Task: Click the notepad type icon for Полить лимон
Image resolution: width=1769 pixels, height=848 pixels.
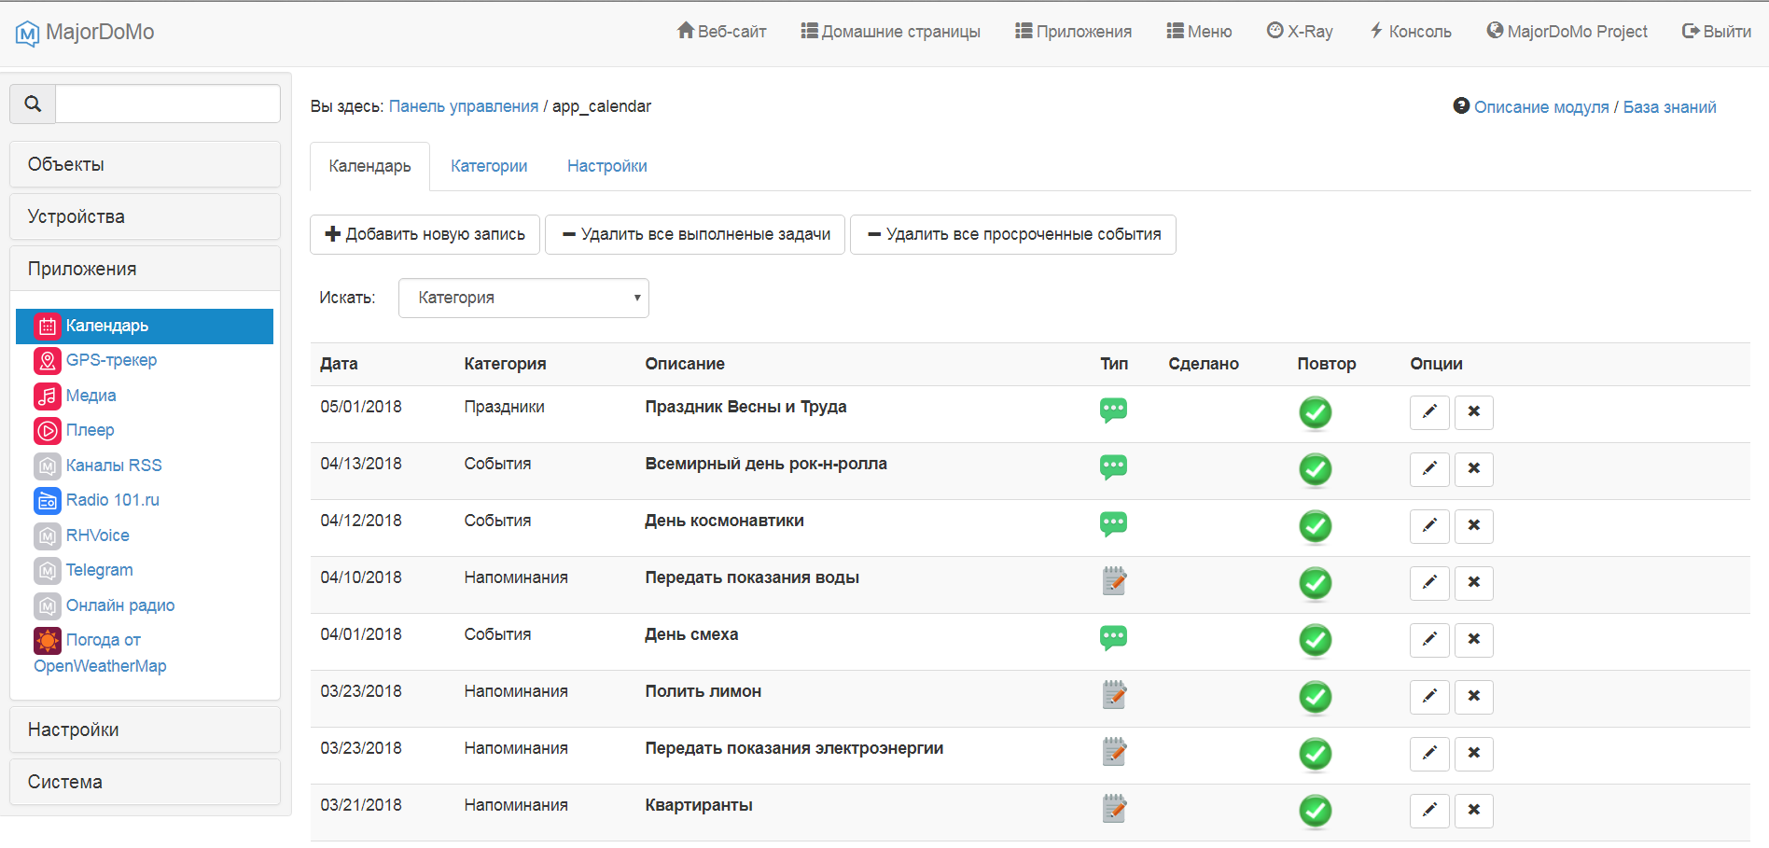Action: tap(1114, 695)
